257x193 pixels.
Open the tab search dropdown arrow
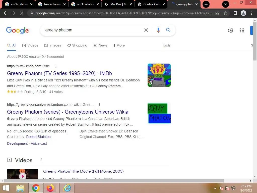click(x=226, y=4)
